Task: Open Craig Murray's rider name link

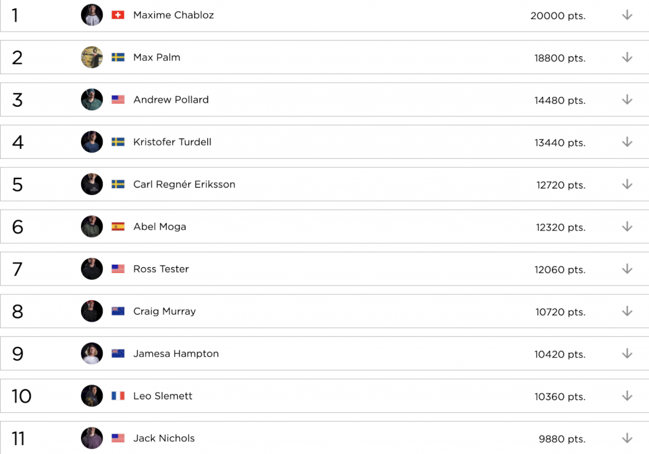Action: click(x=164, y=312)
